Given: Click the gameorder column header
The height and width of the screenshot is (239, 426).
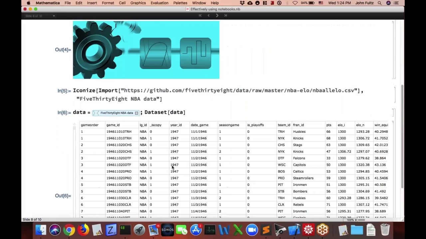Looking at the screenshot, I should coord(90,125).
